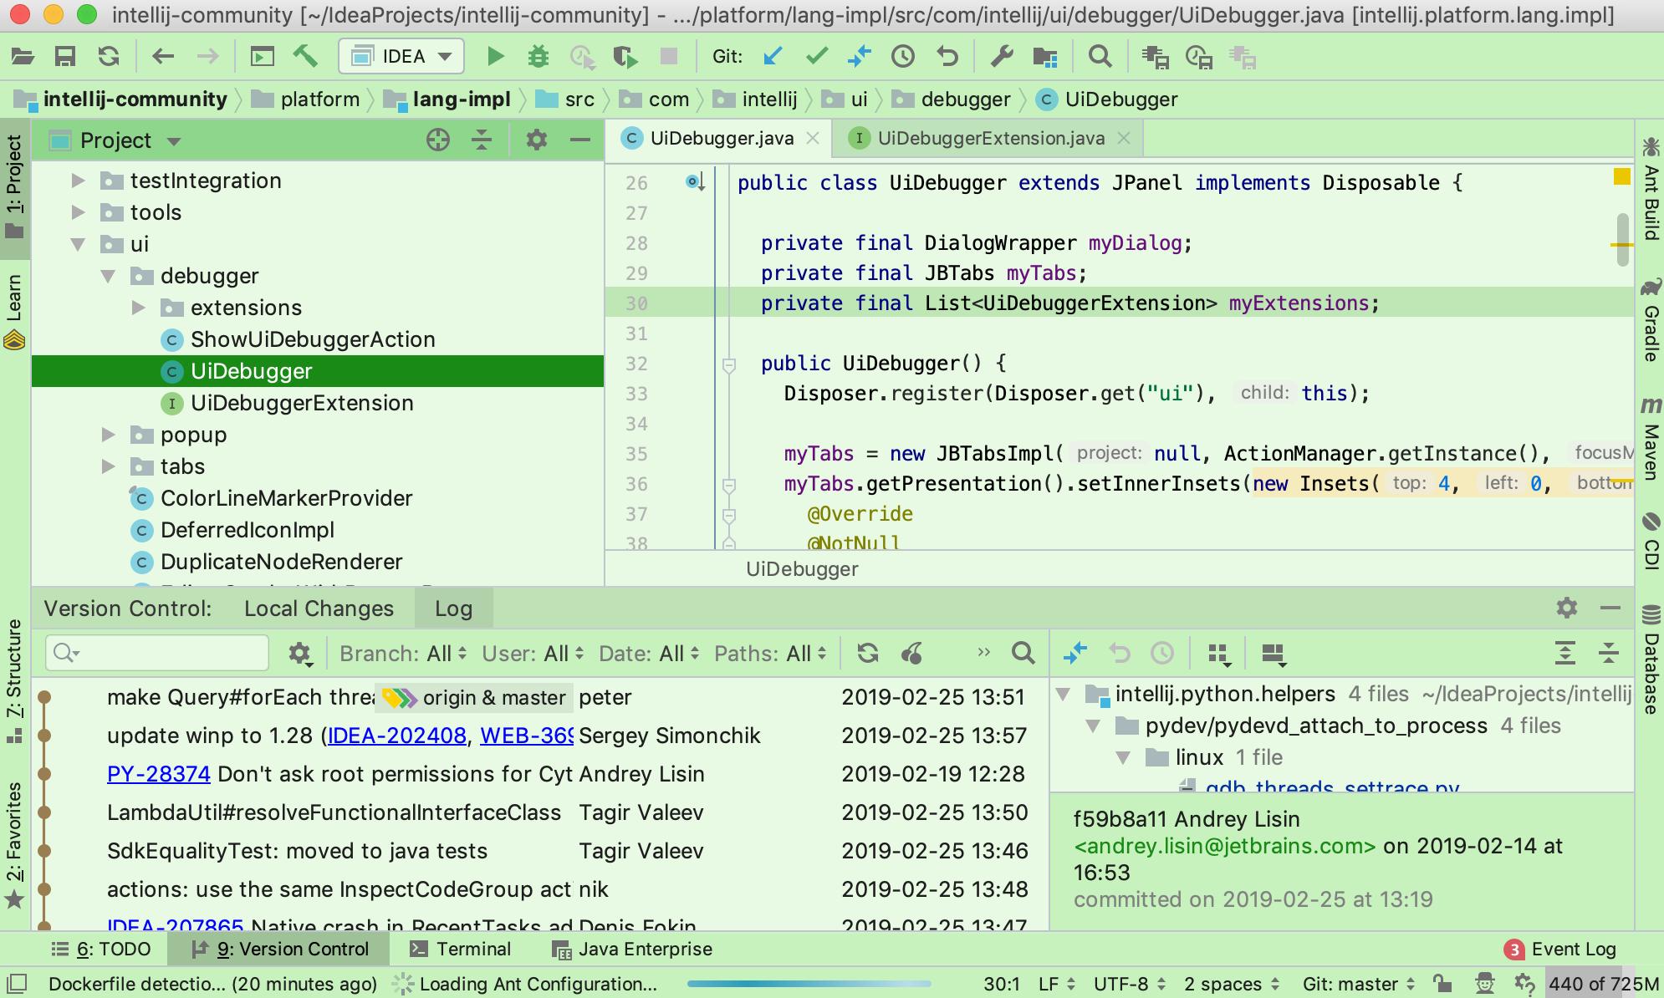The image size is (1664, 998).
Task: Start debugging with the green bug icon
Action: click(539, 57)
